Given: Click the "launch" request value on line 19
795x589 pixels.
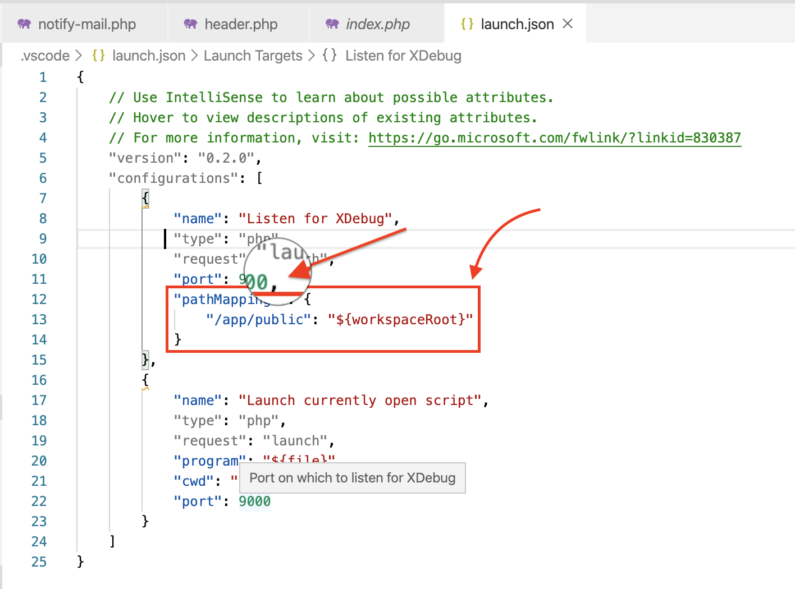Looking at the screenshot, I should 295,441.
